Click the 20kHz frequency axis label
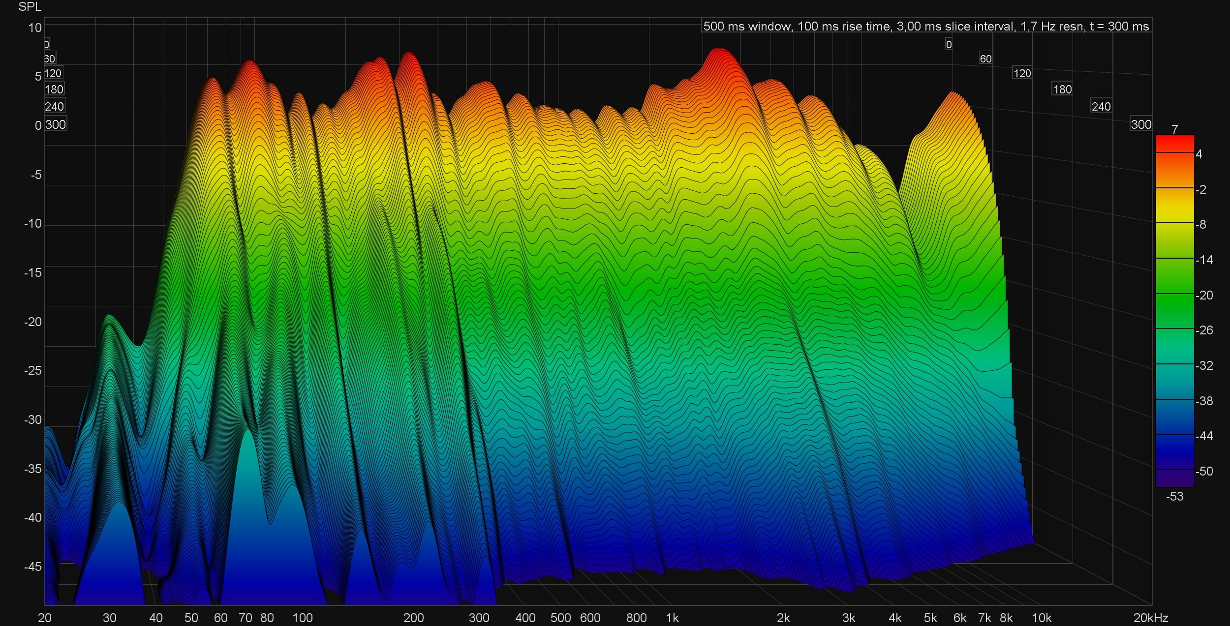The image size is (1230, 626). coord(1150,618)
